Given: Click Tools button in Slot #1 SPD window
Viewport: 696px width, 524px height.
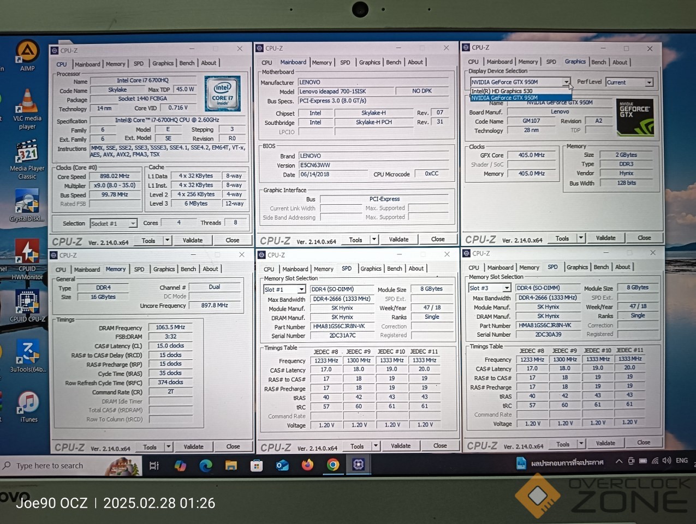Looking at the screenshot, I should pyautogui.click(x=357, y=446).
